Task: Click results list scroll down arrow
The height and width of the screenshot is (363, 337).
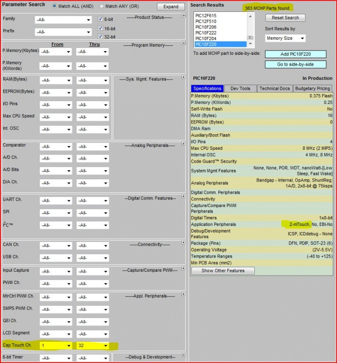Action: (x=250, y=43)
